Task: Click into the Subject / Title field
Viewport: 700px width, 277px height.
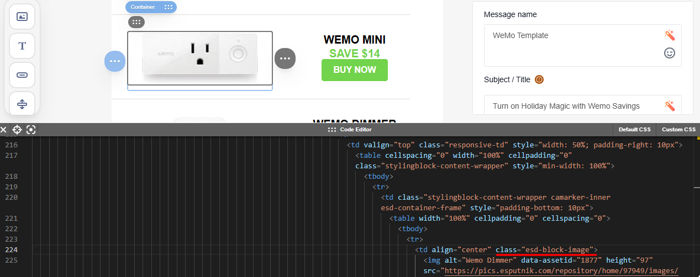Action: [583, 105]
